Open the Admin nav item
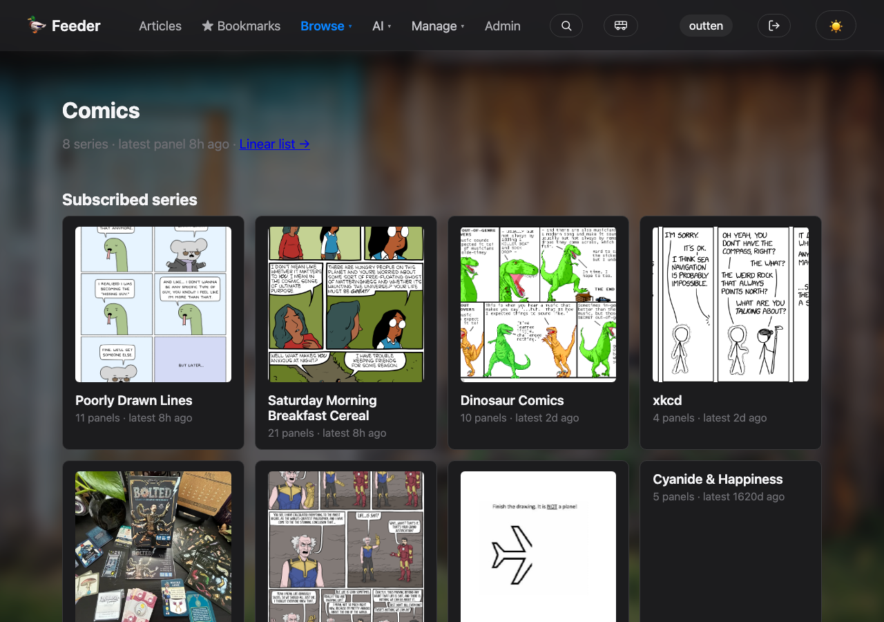The image size is (884, 622). point(503,26)
